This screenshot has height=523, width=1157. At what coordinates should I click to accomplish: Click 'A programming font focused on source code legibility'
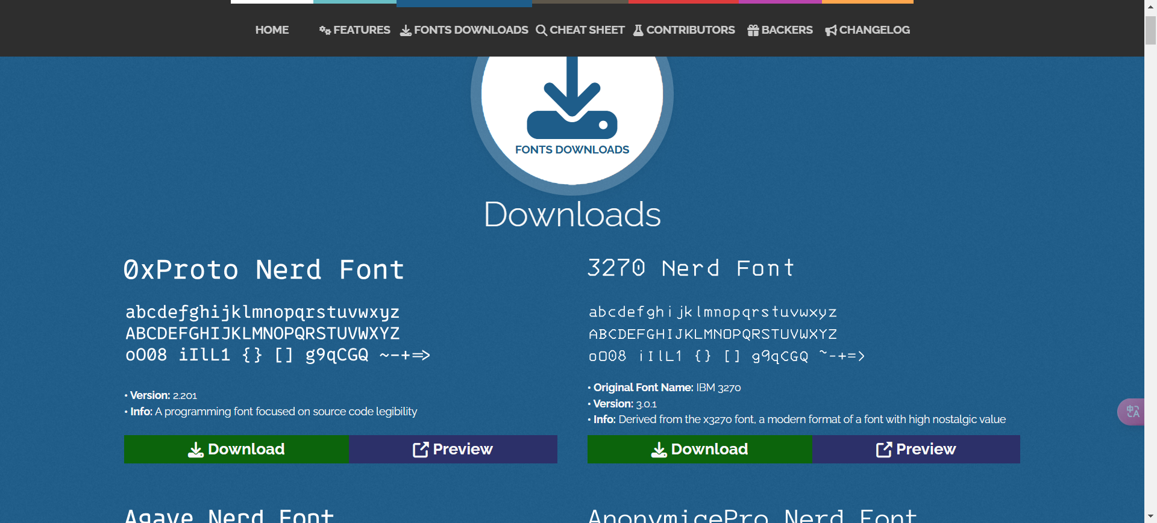286,412
